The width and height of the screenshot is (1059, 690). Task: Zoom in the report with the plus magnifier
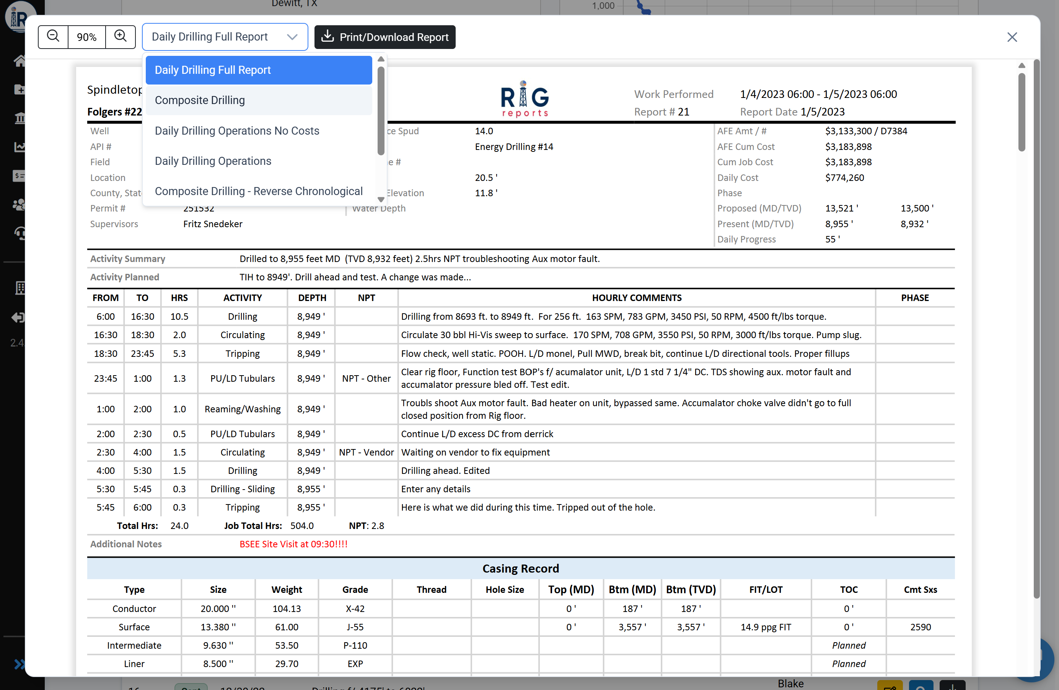point(120,36)
